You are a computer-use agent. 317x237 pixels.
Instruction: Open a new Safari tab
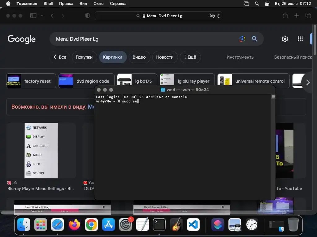tap(296, 15)
